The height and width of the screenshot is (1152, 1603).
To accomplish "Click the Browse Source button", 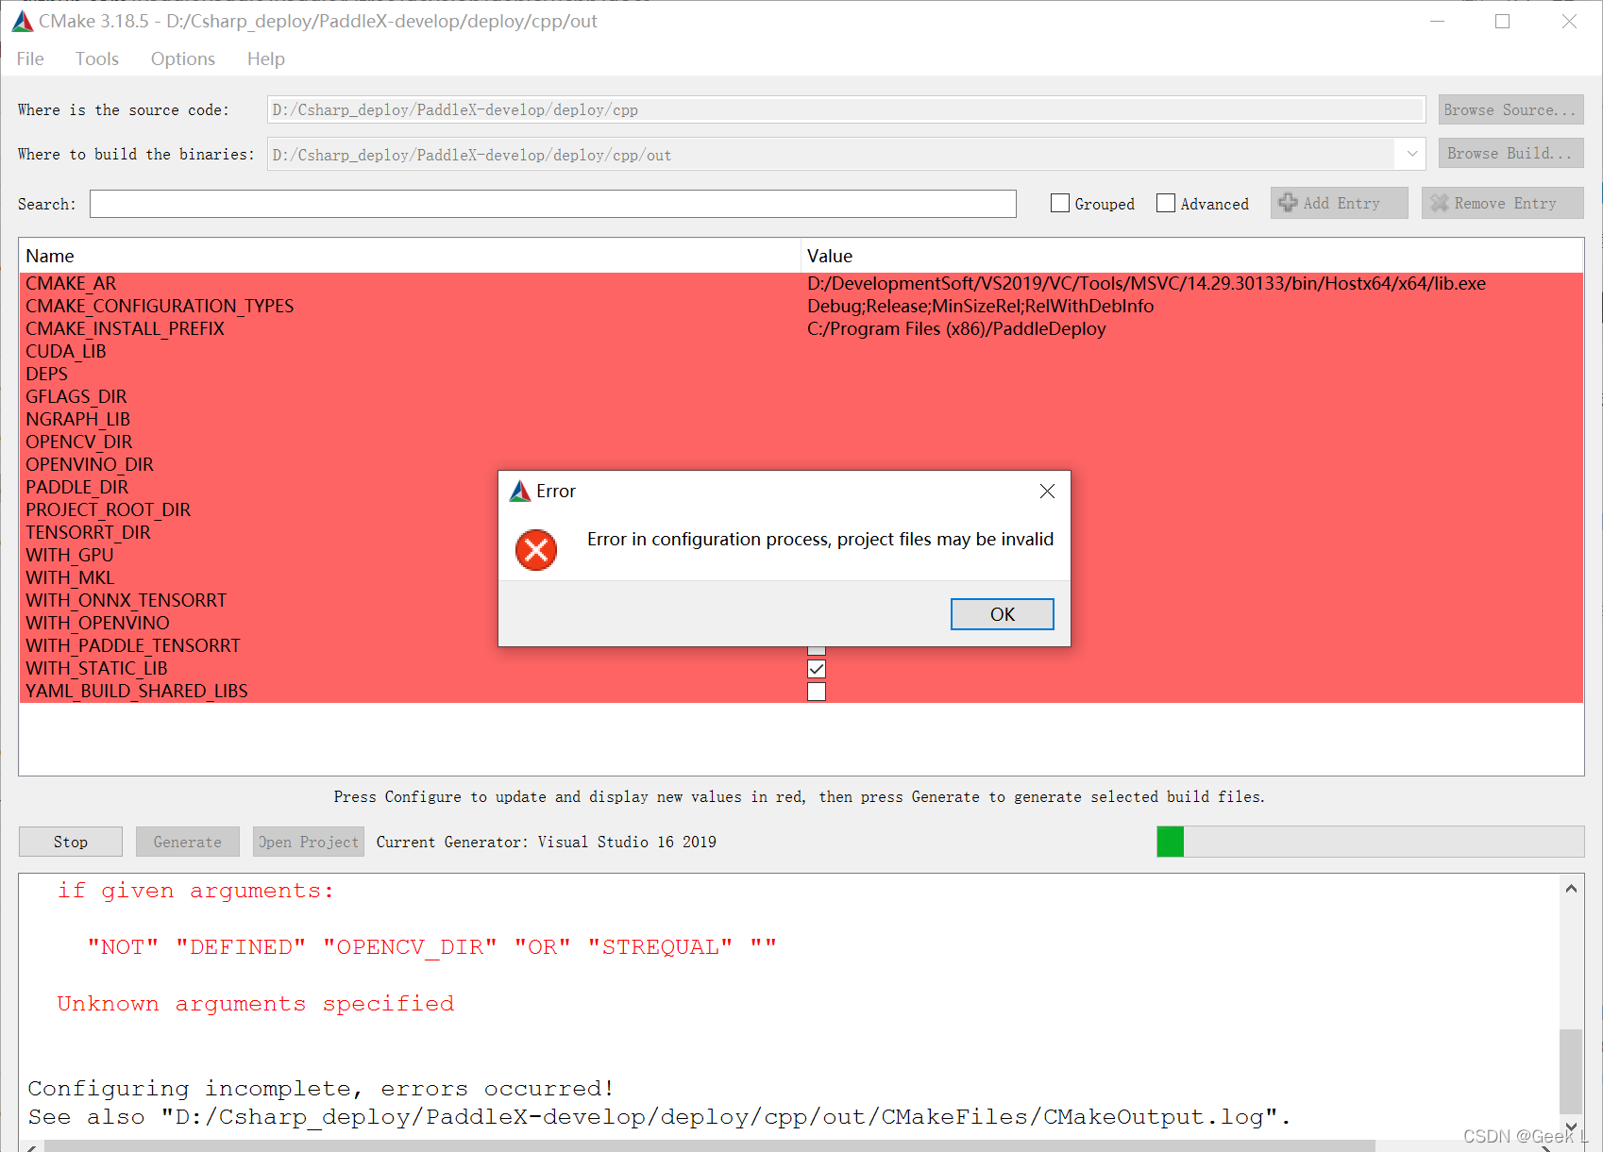I will pyautogui.click(x=1510, y=109).
